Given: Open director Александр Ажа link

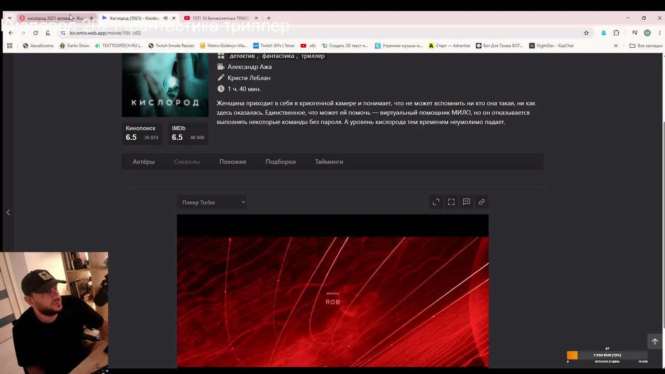Looking at the screenshot, I should click(249, 67).
